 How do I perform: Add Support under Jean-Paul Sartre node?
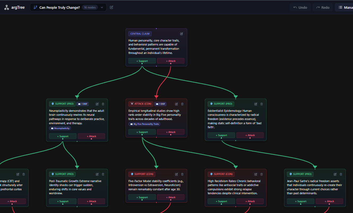pyautogui.click(x=300, y=201)
